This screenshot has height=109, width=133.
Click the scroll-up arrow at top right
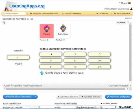tap(130, 23)
